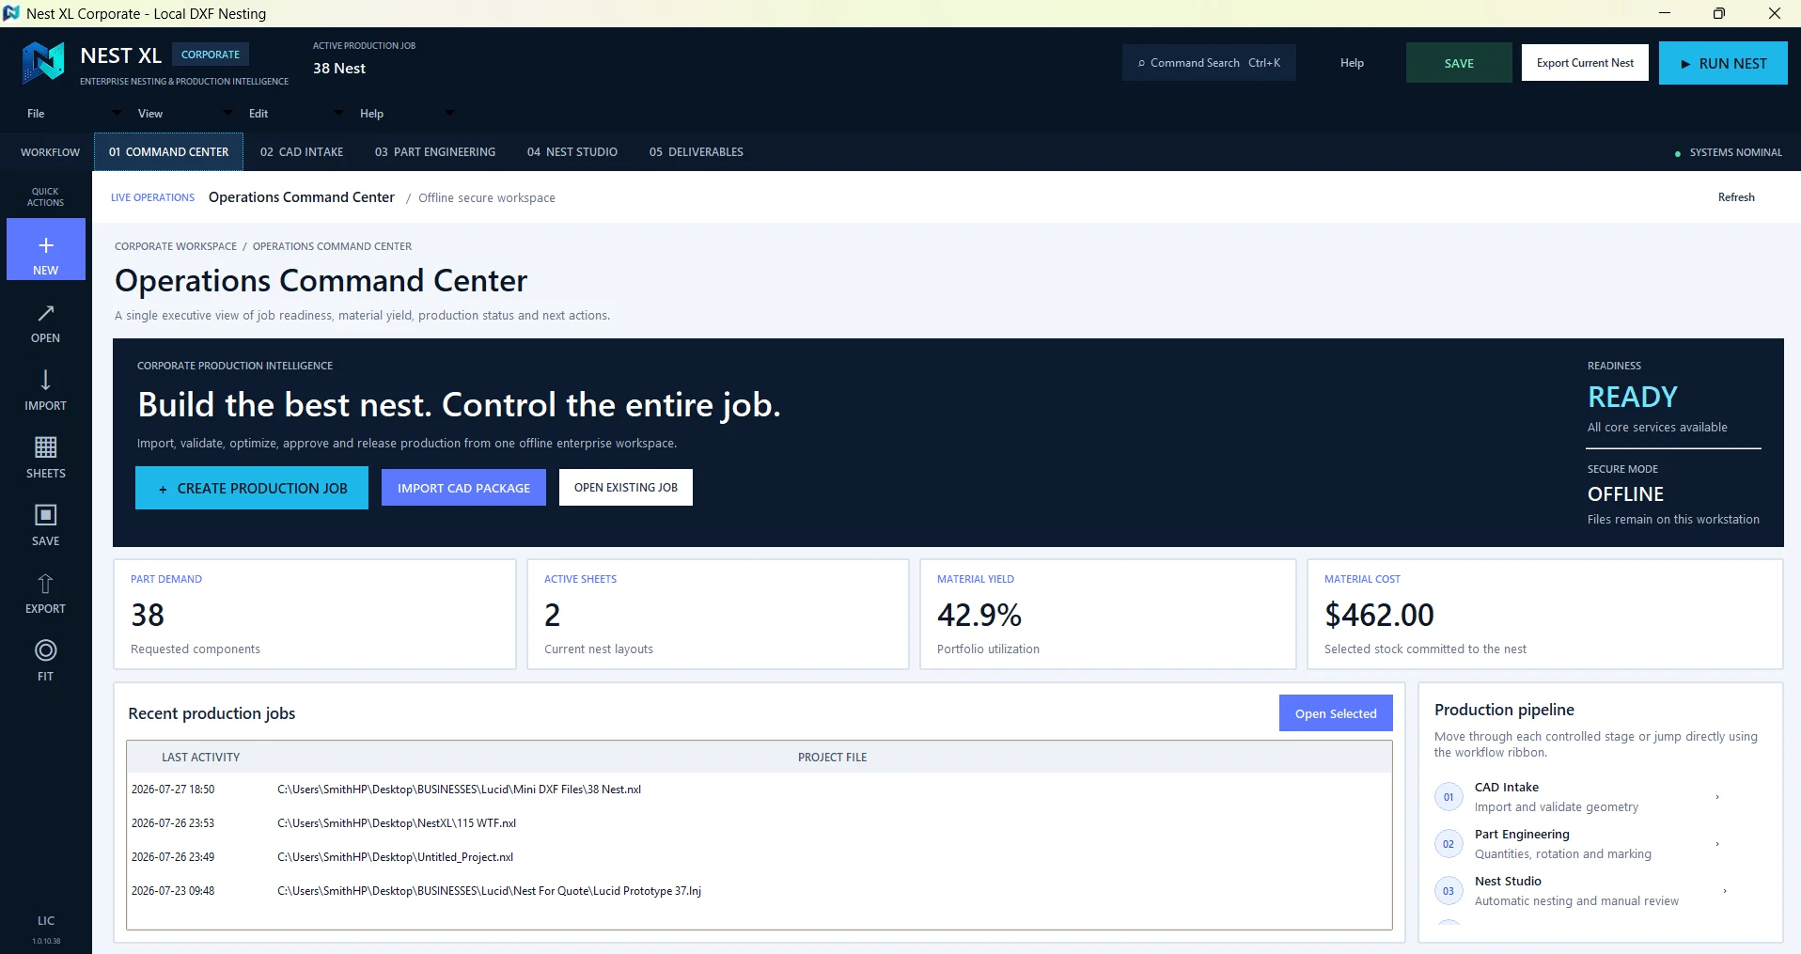Open the File menu
Viewport: 1801px width, 954px height.
click(x=36, y=114)
